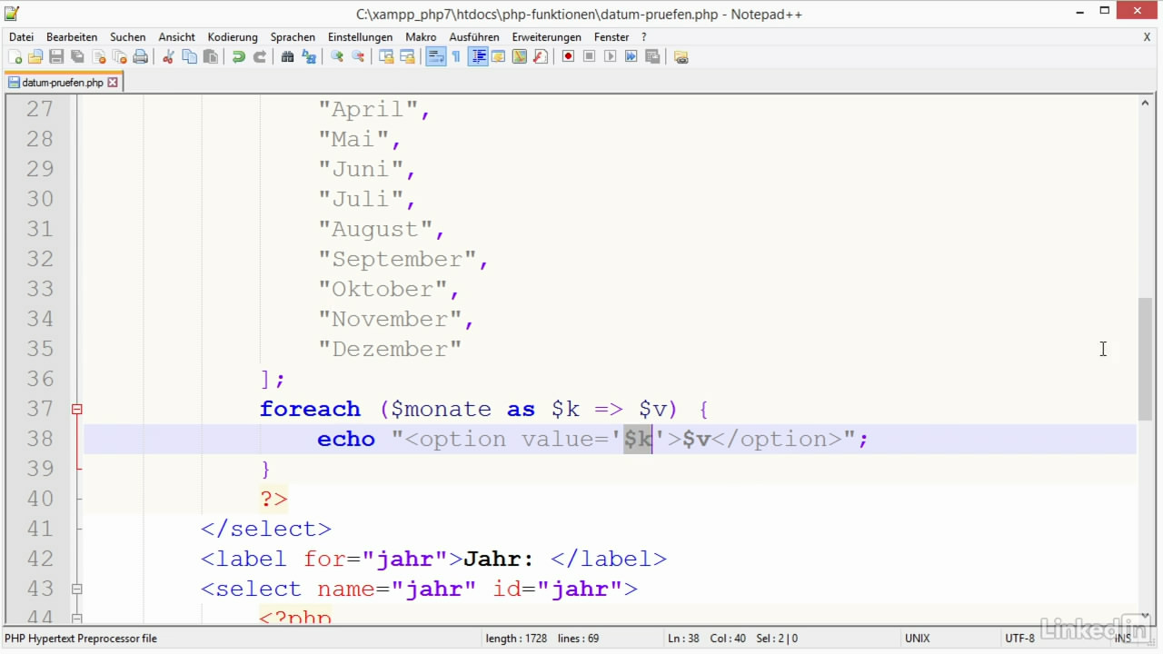The height and width of the screenshot is (654, 1163).
Task: Click the UNIX line-ending status bar field
Action: point(918,639)
